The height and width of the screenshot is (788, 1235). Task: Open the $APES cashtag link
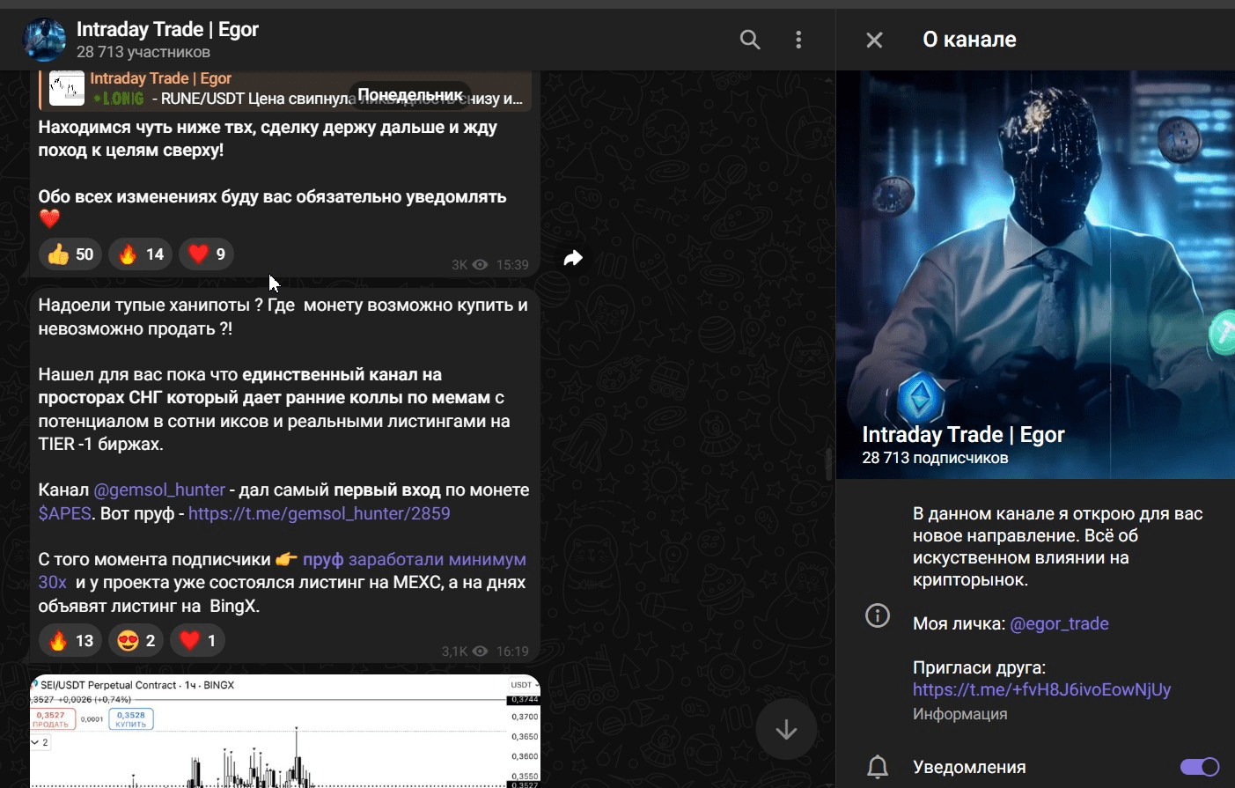tap(64, 513)
